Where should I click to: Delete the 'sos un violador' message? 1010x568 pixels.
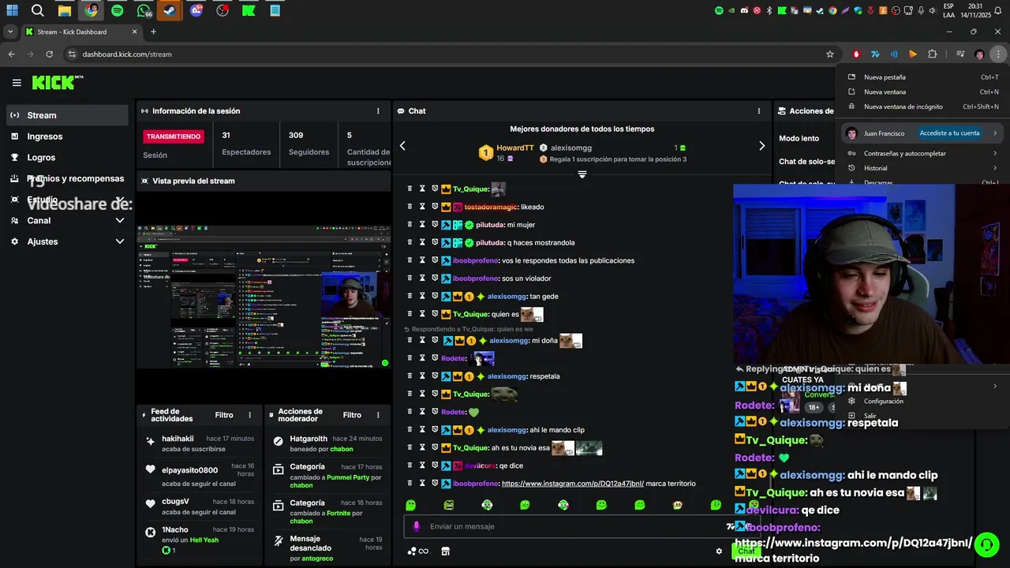(410, 278)
